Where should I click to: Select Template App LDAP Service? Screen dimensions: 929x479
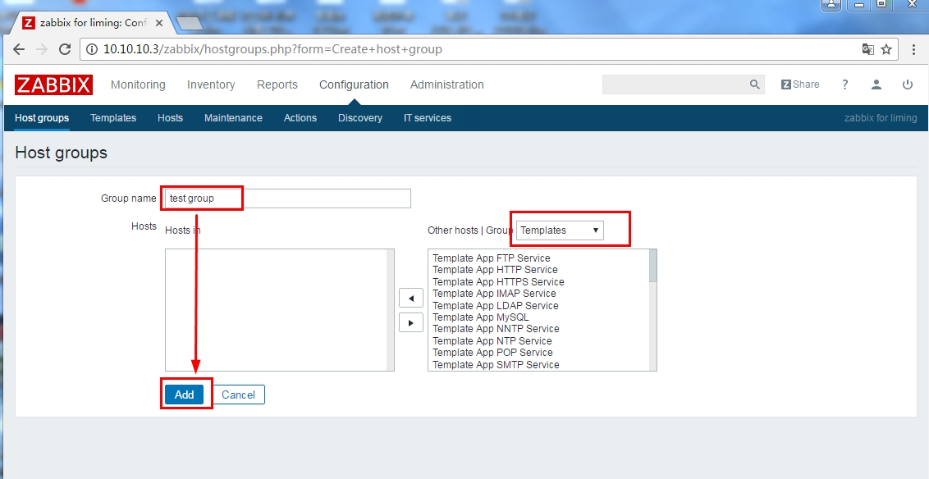click(x=496, y=305)
